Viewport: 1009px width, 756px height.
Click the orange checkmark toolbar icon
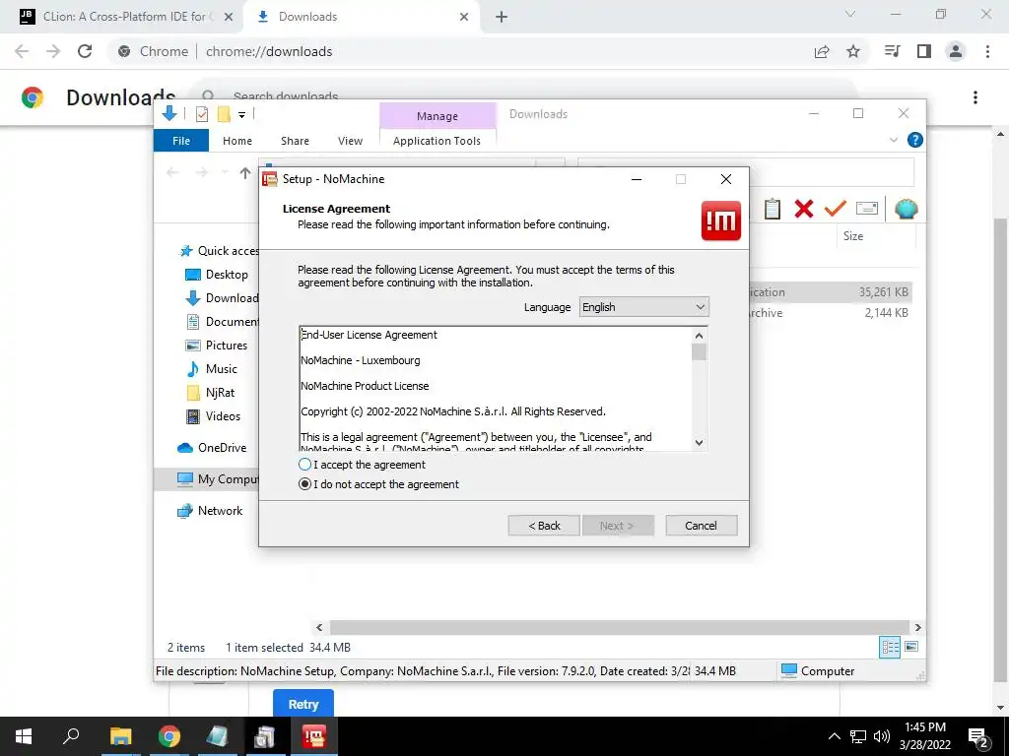835,208
